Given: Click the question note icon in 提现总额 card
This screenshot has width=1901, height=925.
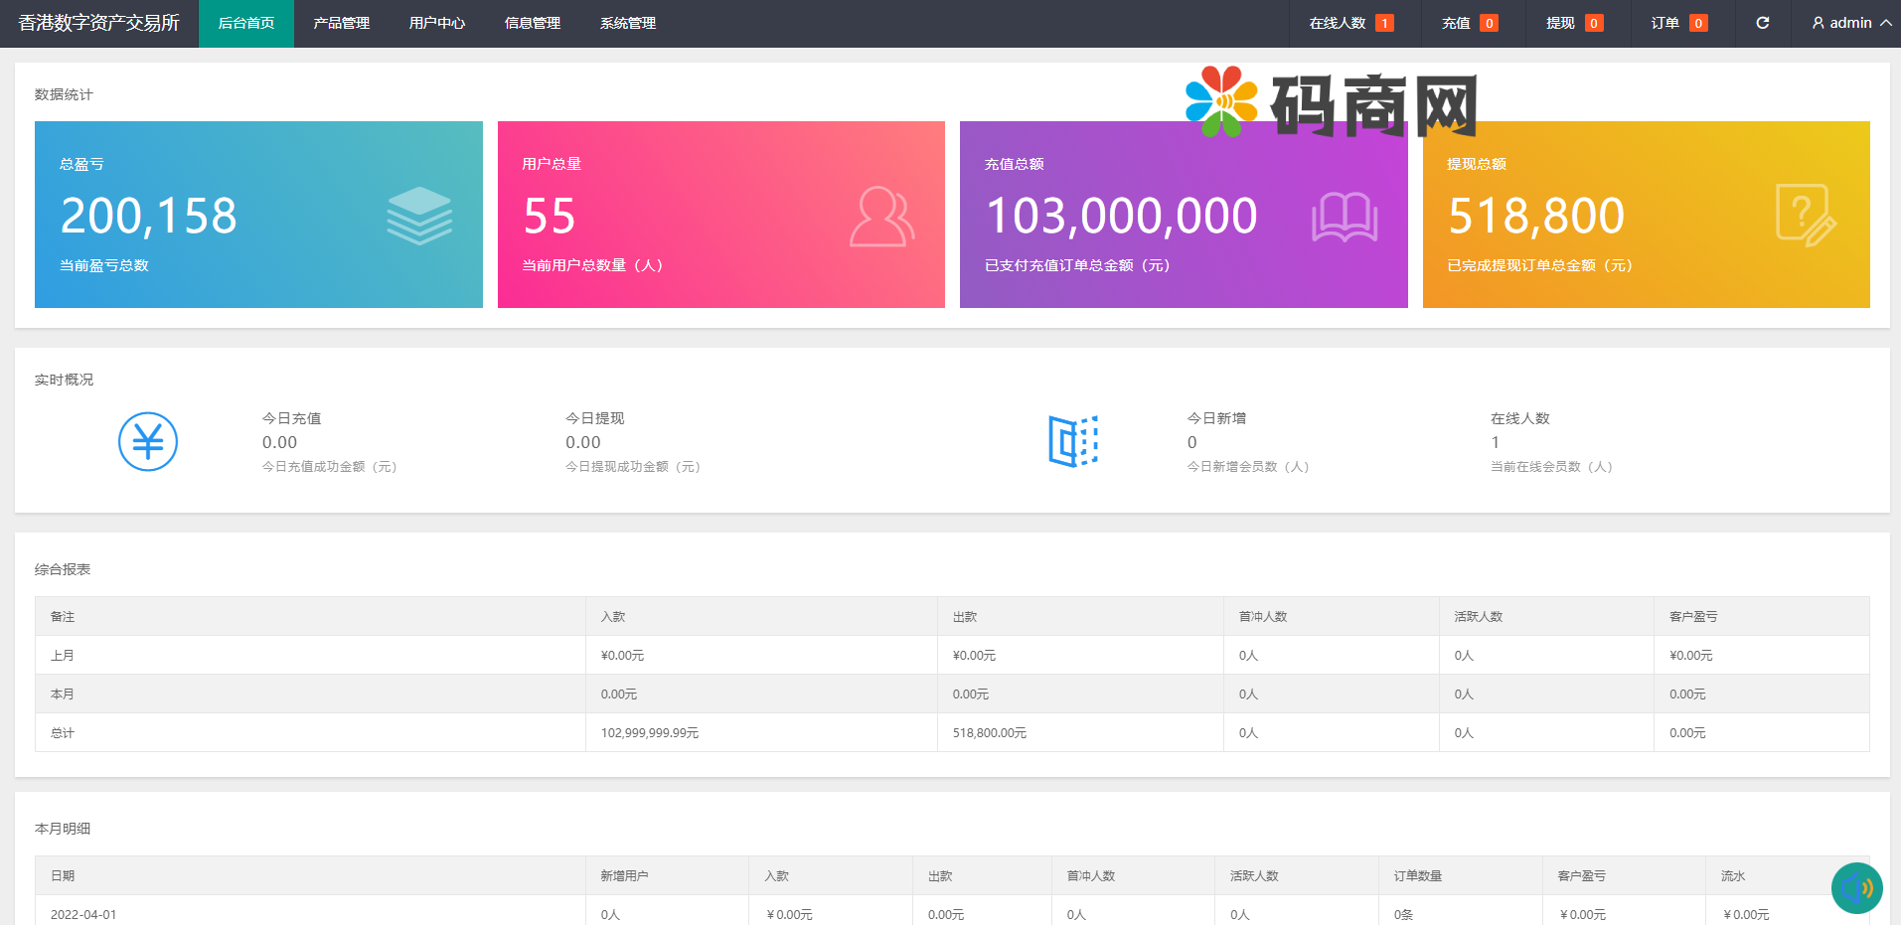Looking at the screenshot, I should tap(1805, 215).
